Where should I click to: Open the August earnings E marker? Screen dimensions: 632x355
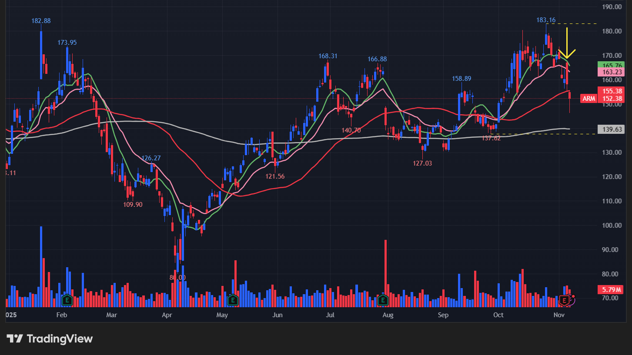click(x=383, y=299)
